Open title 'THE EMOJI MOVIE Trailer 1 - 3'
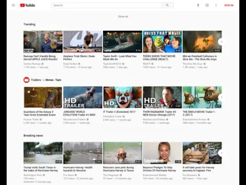The height and width of the screenshot is (185, 246). [x=199, y=113]
